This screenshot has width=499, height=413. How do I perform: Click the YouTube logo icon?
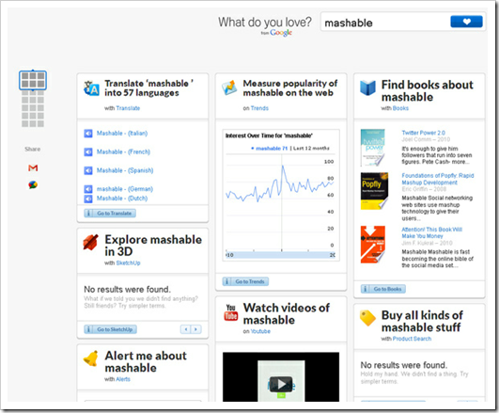coord(231,312)
